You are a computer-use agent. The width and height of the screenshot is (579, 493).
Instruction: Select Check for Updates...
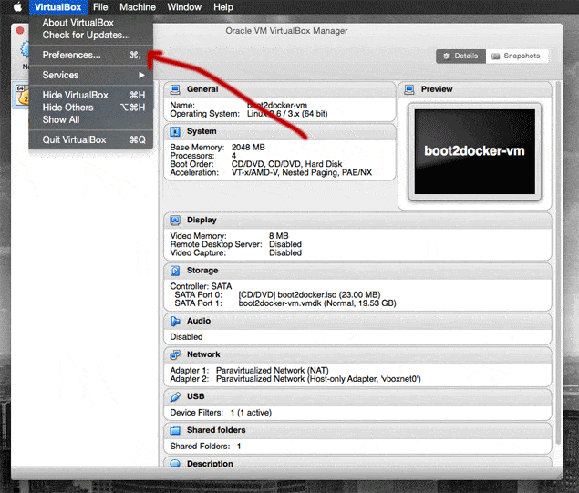pos(91,35)
